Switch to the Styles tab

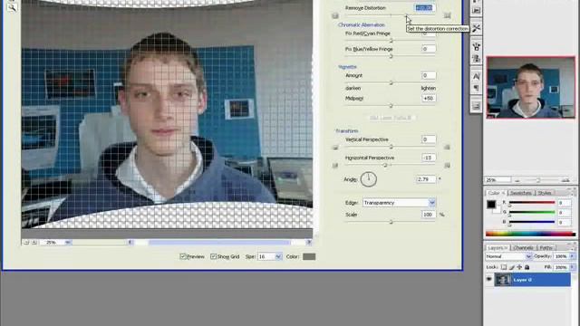545,193
